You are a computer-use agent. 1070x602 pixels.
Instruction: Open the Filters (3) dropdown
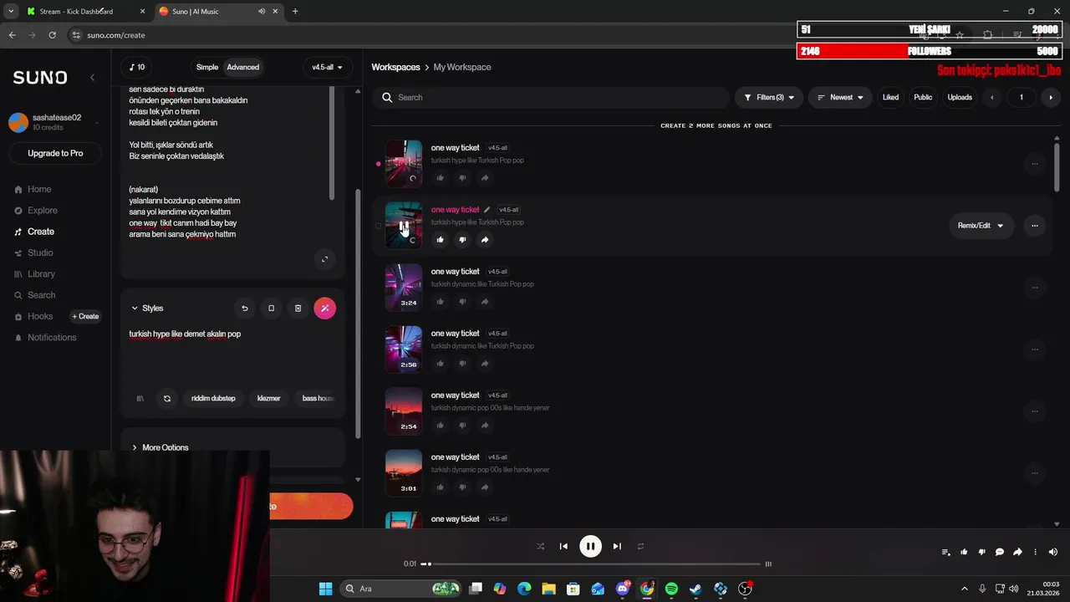point(769,98)
